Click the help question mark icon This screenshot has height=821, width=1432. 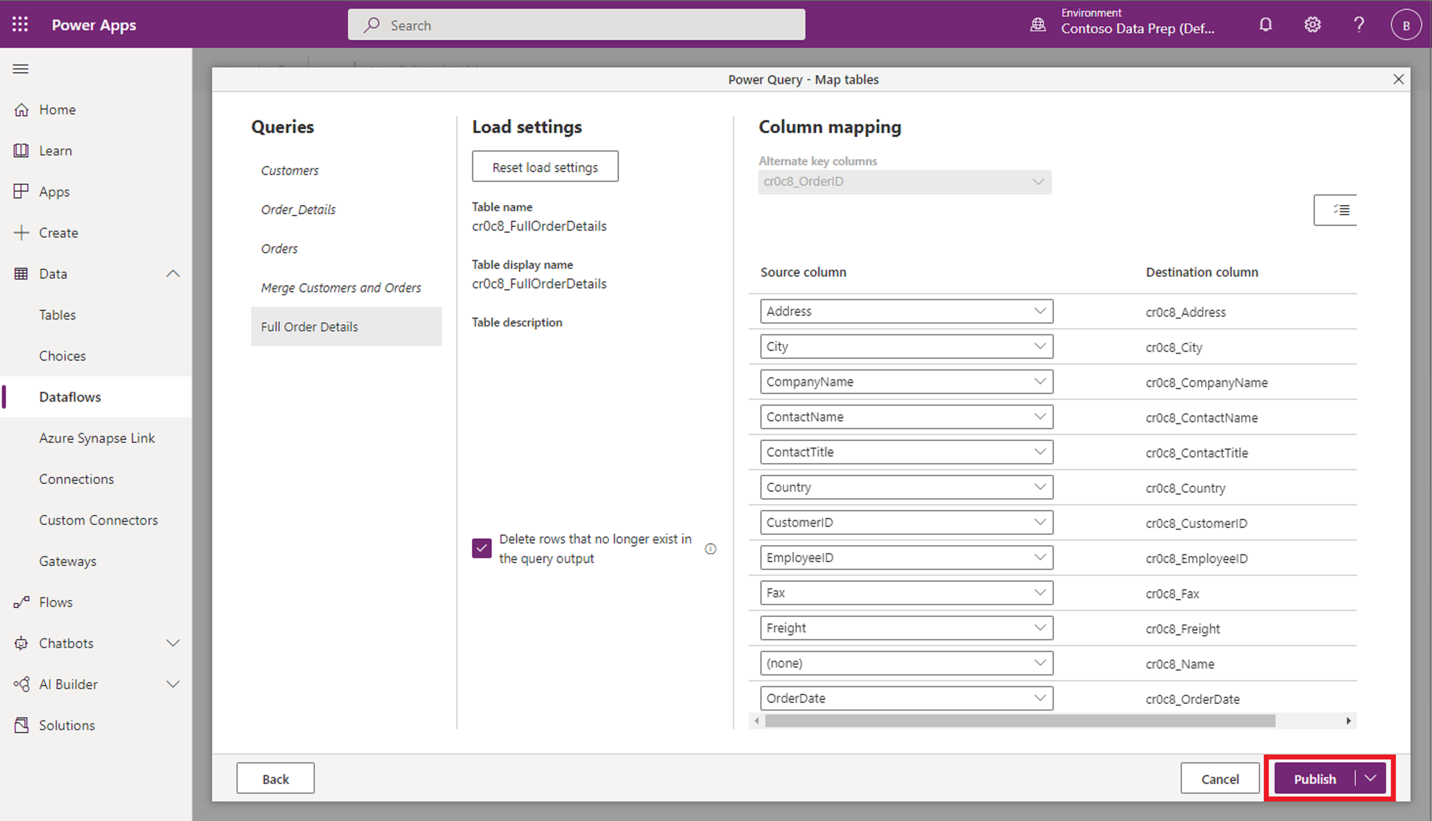(1359, 25)
